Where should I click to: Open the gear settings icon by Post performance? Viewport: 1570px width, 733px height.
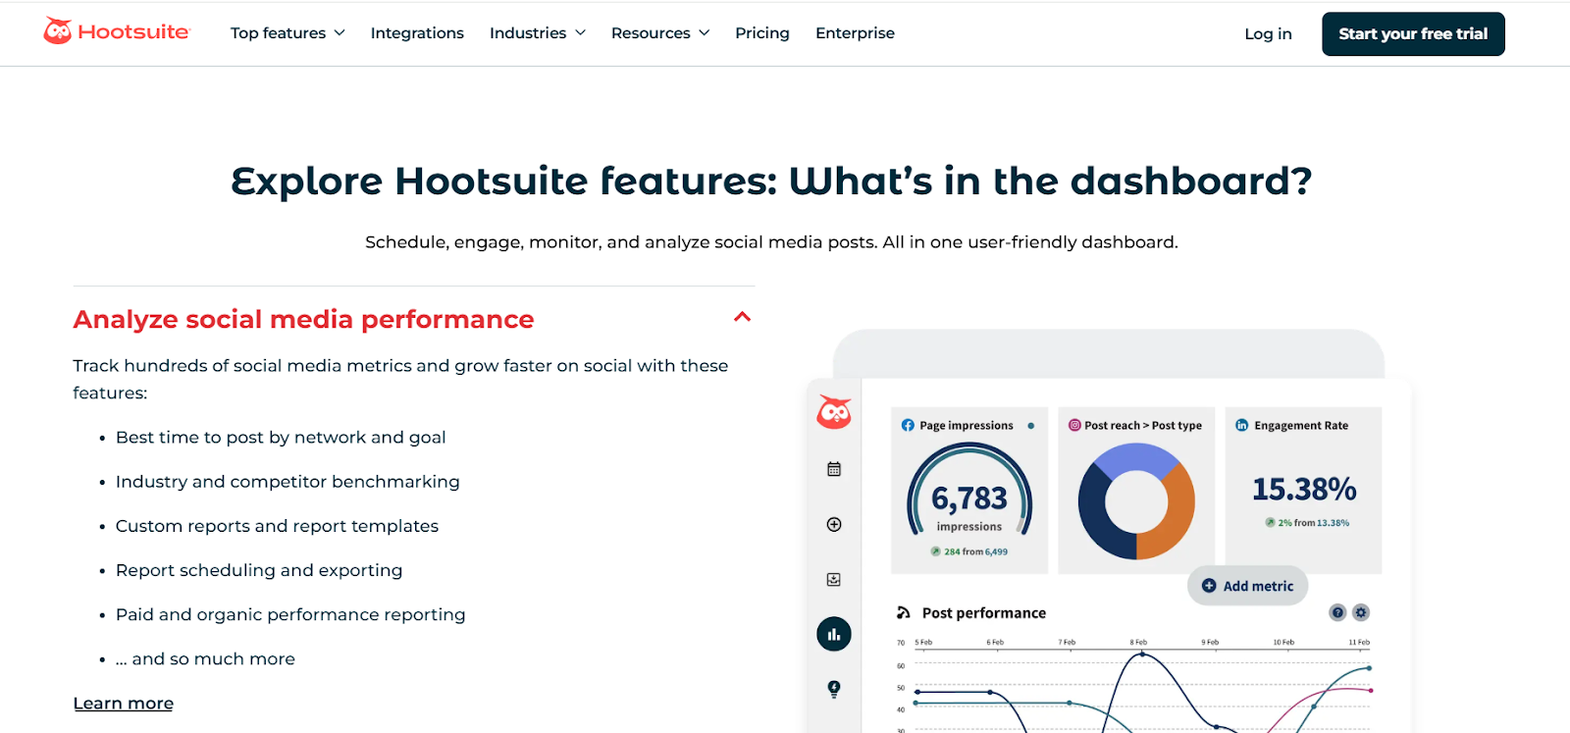(x=1361, y=612)
